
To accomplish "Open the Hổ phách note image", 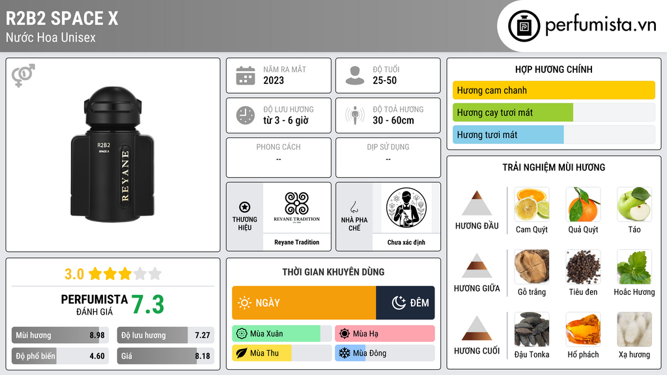I will (x=583, y=329).
